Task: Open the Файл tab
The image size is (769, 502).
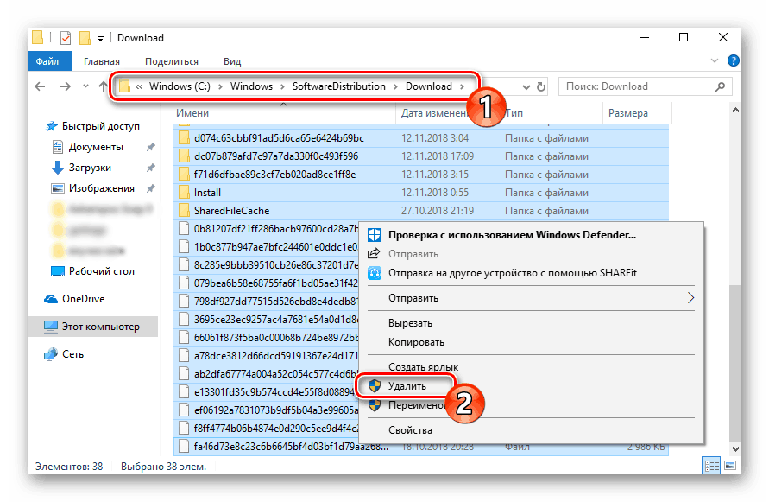Action: (47, 61)
